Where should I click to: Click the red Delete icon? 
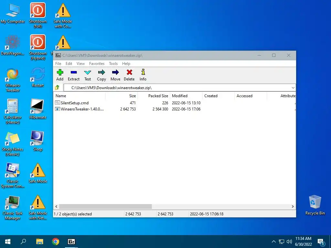point(129,75)
